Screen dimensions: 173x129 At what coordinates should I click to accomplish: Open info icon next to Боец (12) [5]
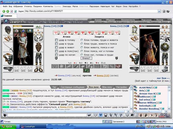coord(128,26)
